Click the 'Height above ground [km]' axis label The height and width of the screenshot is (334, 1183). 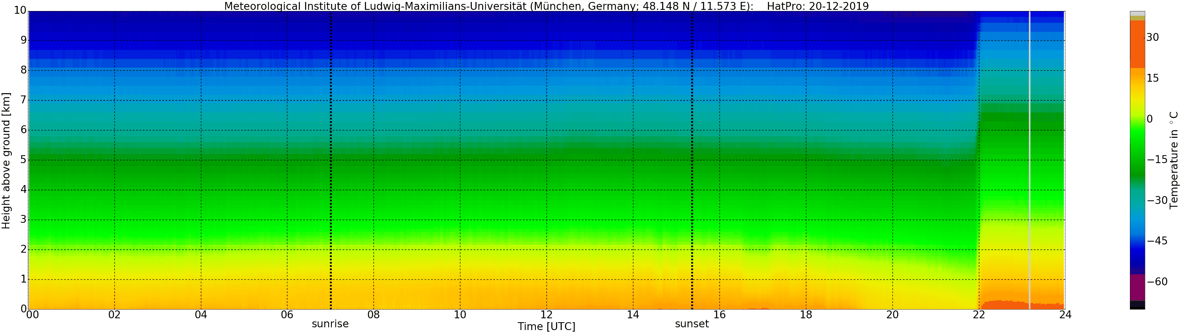[x=6, y=161]
